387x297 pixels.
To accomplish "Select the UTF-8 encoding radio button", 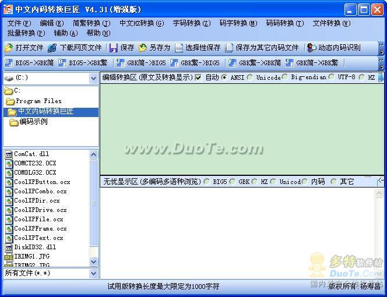I will coord(332,77).
